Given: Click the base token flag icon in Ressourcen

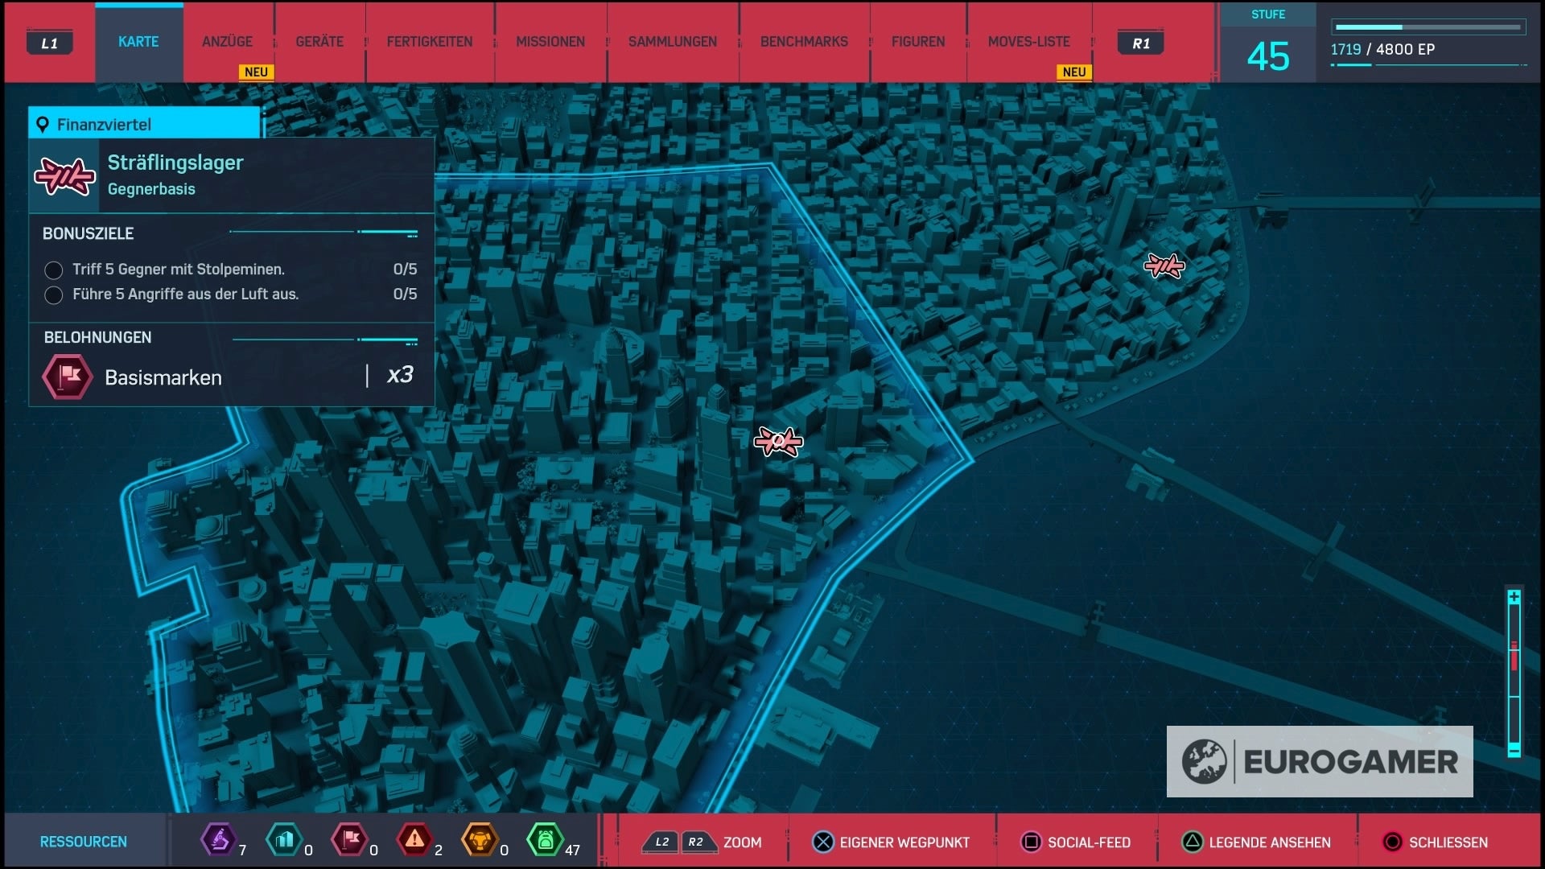Looking at the screenshot, I should click(x=350, y=839).
